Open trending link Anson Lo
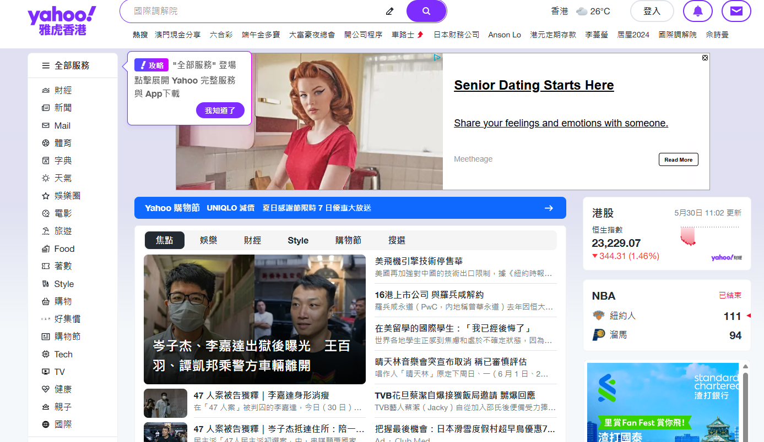764x442 pixels. [x=505, y=35]
